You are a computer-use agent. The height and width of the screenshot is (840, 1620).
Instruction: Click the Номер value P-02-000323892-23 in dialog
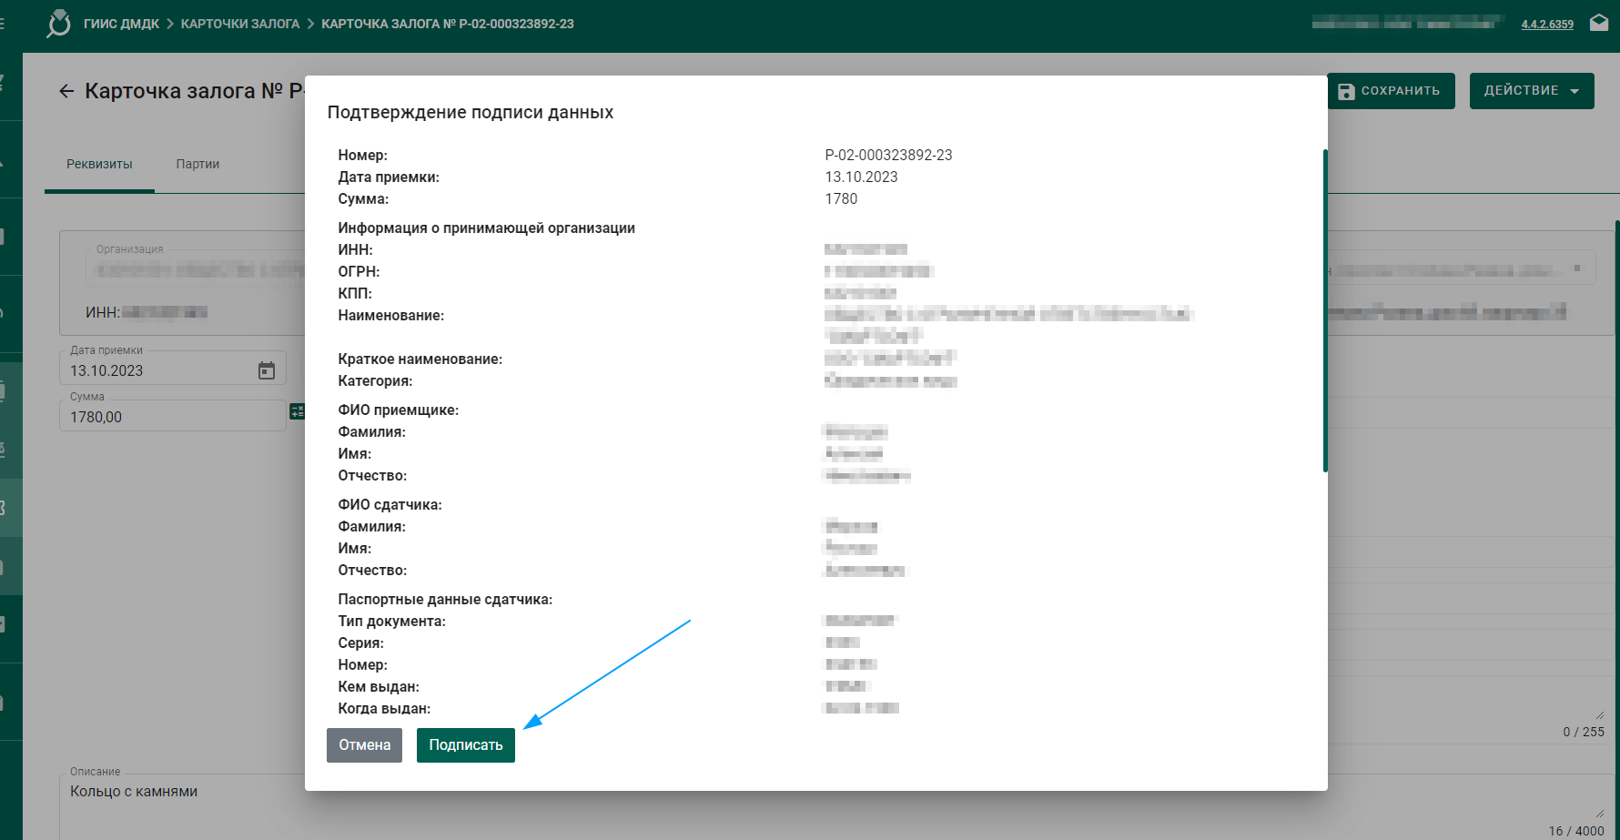coord(888,155)
